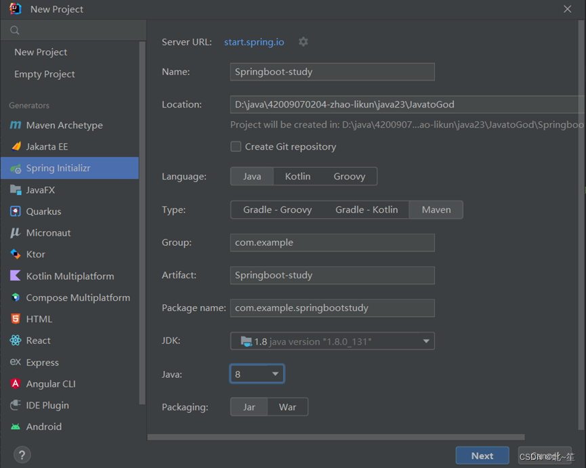Screen dimensions: 586x468
Task: Close the New Project dialog
Action: coord(567,9)
